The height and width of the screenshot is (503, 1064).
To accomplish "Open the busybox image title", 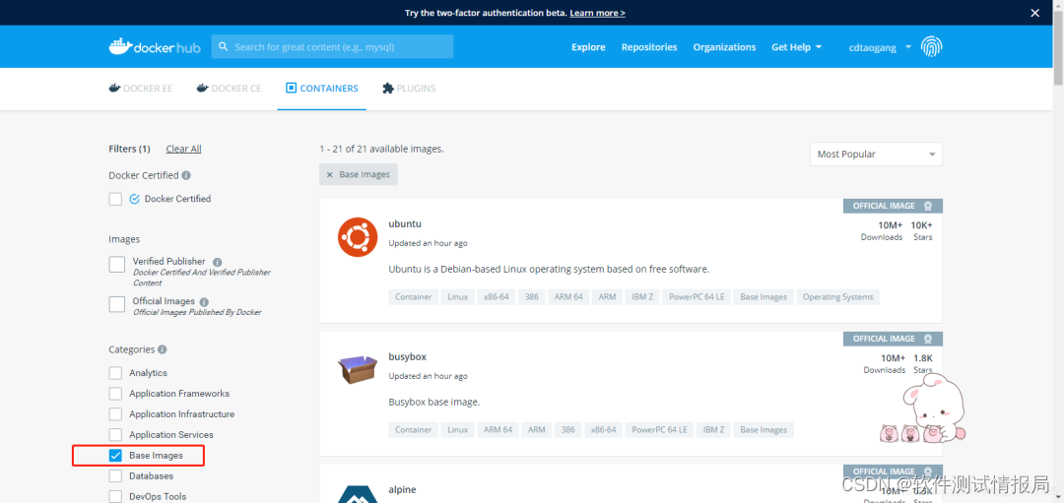I will pos(407,356).
